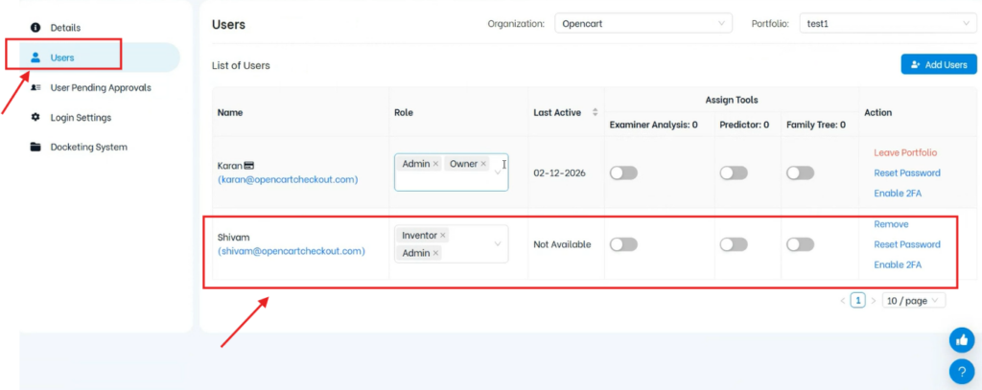
Task: Open the help question mark icon
Action: click(961, 372)
